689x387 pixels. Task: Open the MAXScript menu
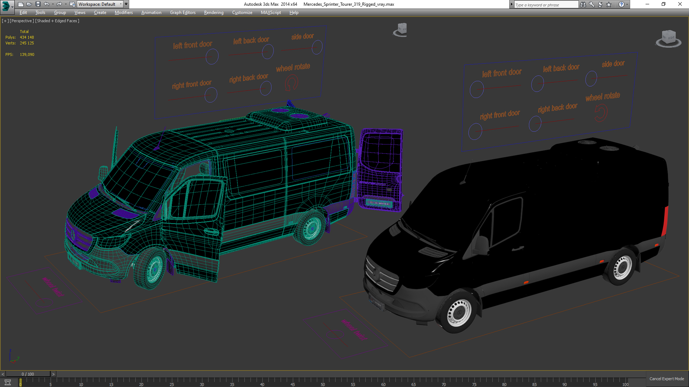coord(271,13)
